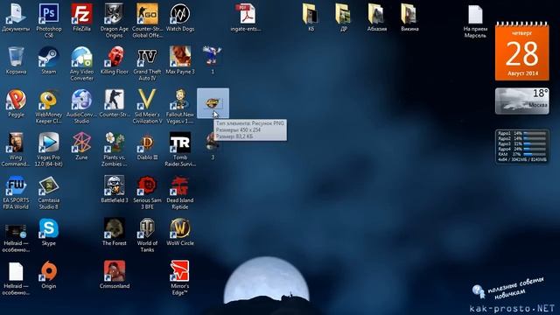The width and height of the screenshot is (560, 315).
Task: Select Grand Theft Auto IV icon
Action: (x=147, y=57)
